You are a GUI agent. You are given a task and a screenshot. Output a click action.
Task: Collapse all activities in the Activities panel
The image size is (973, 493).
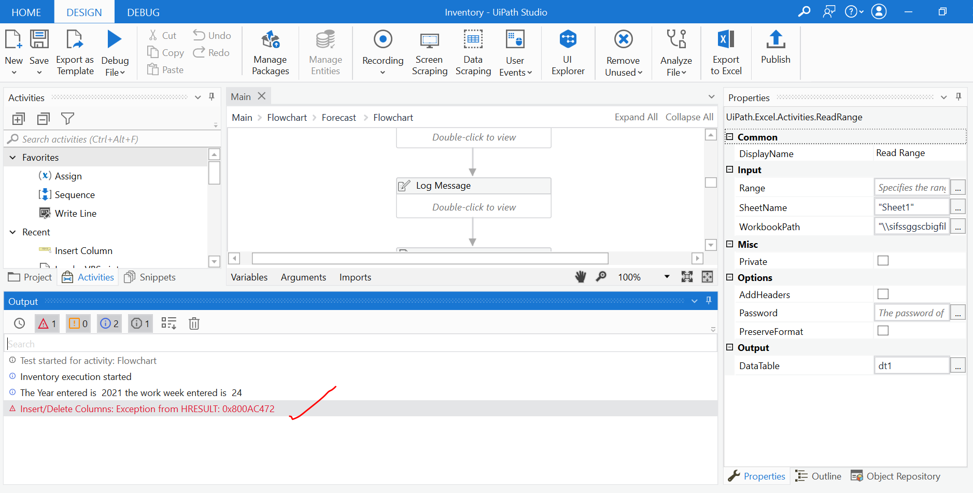pos(44,119)
